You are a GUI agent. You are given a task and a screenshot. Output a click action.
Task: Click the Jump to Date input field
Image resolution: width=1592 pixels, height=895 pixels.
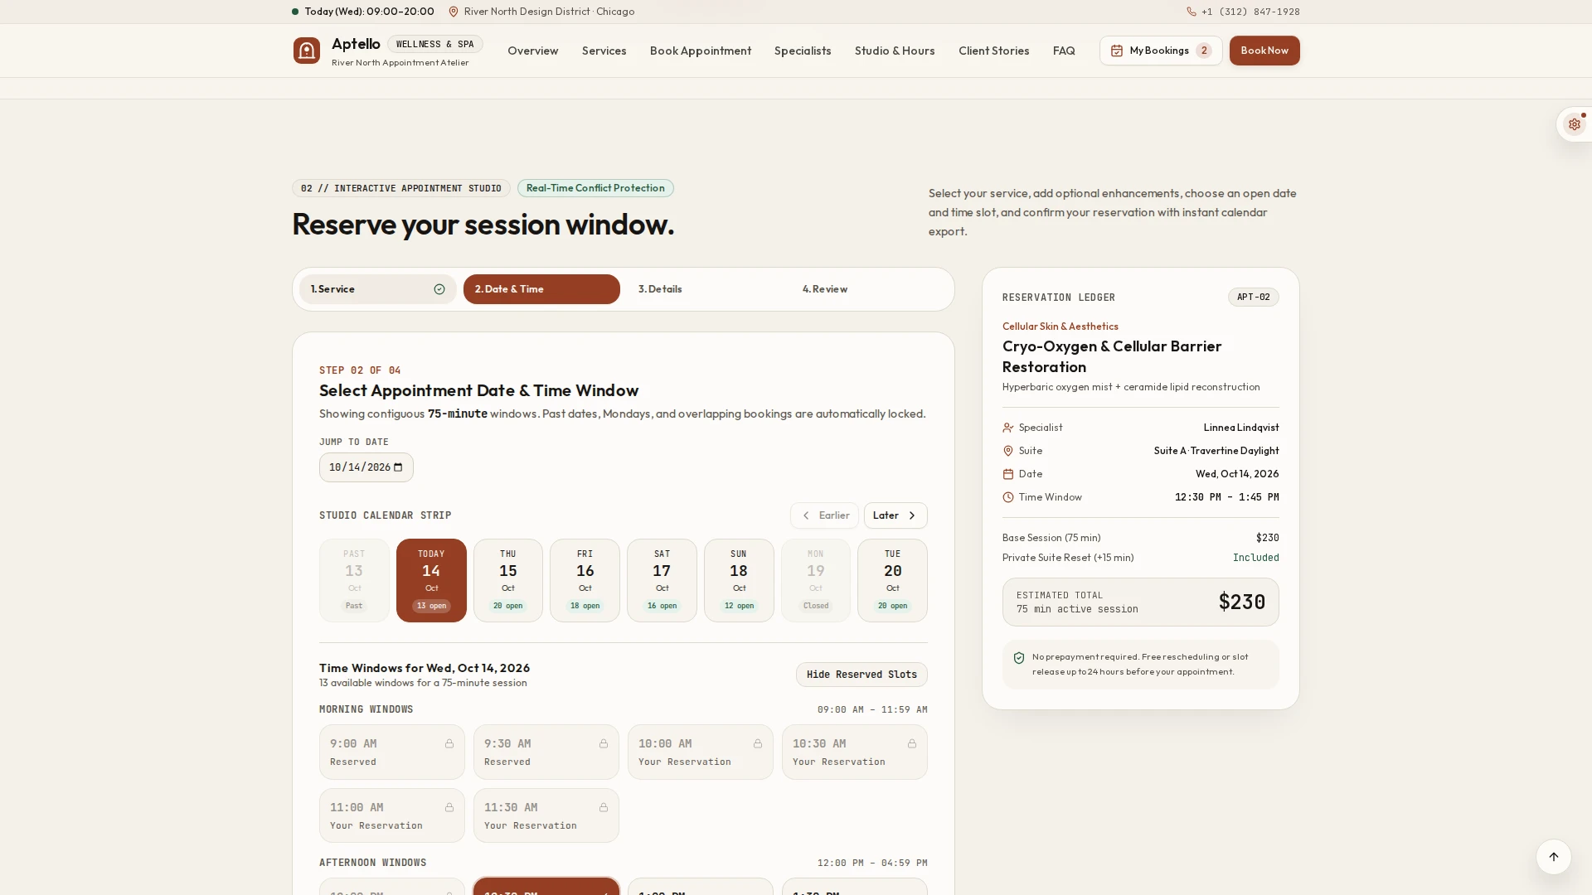point(366,467)
